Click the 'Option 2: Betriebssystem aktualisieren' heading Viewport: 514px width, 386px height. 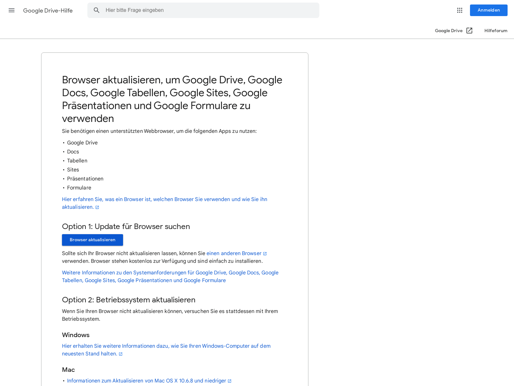pyautogui.click(x=128, y=300)
